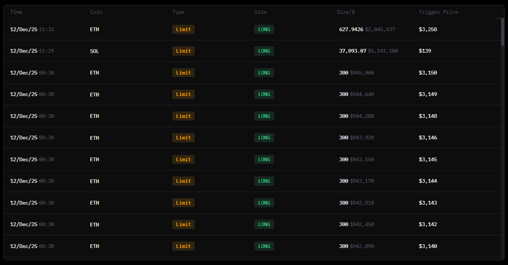Click the Size/$ column header
The width and height of the screenshot is (508, 265).
(345, 12)
